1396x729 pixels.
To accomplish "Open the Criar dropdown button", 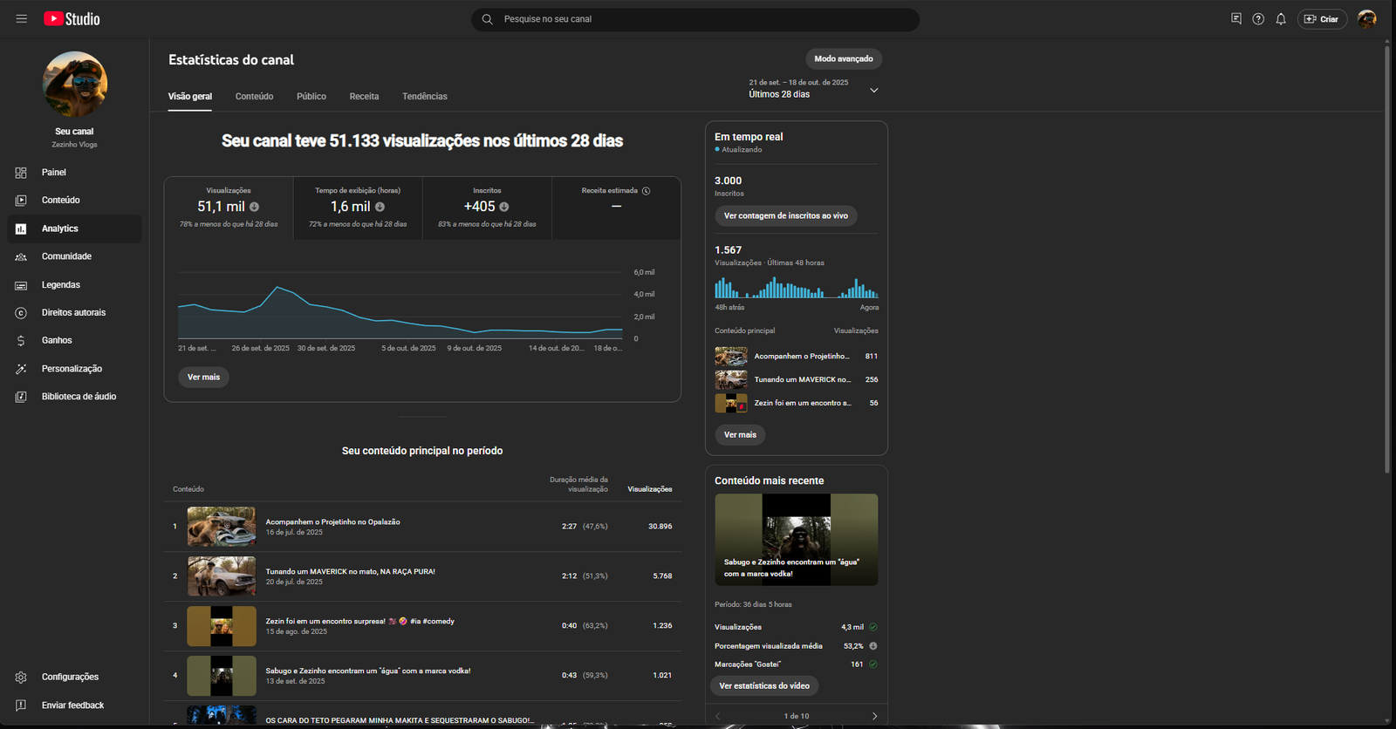I will pyautogui.click(x=1322, y=19).
